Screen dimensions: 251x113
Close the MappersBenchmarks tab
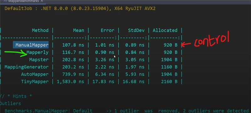pyautogui.click(x=42, y=1)
